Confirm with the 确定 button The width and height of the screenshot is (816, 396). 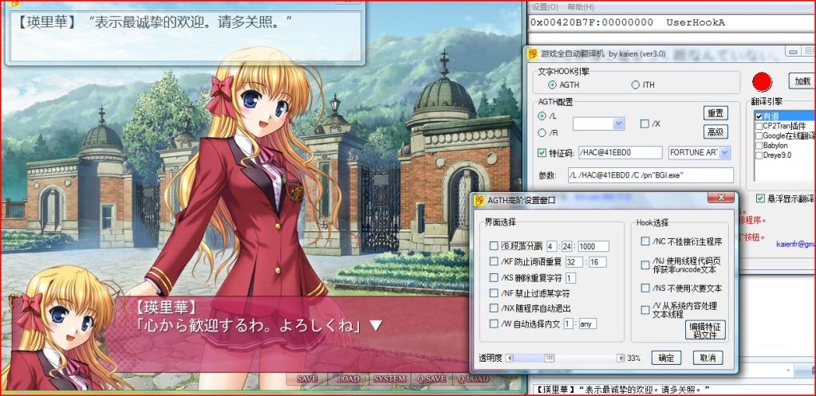667,358
